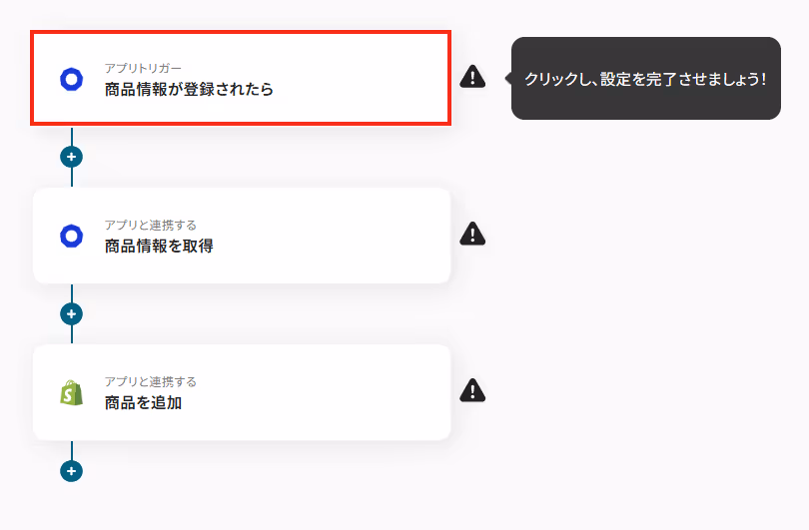Click アプリと連携する label above 商品情報を取得

pos(151,226)
